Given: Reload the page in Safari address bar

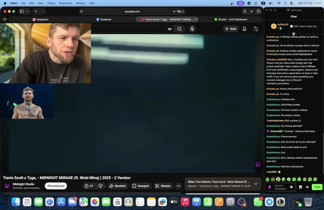Looking at the screenshot, I should 183,11.
